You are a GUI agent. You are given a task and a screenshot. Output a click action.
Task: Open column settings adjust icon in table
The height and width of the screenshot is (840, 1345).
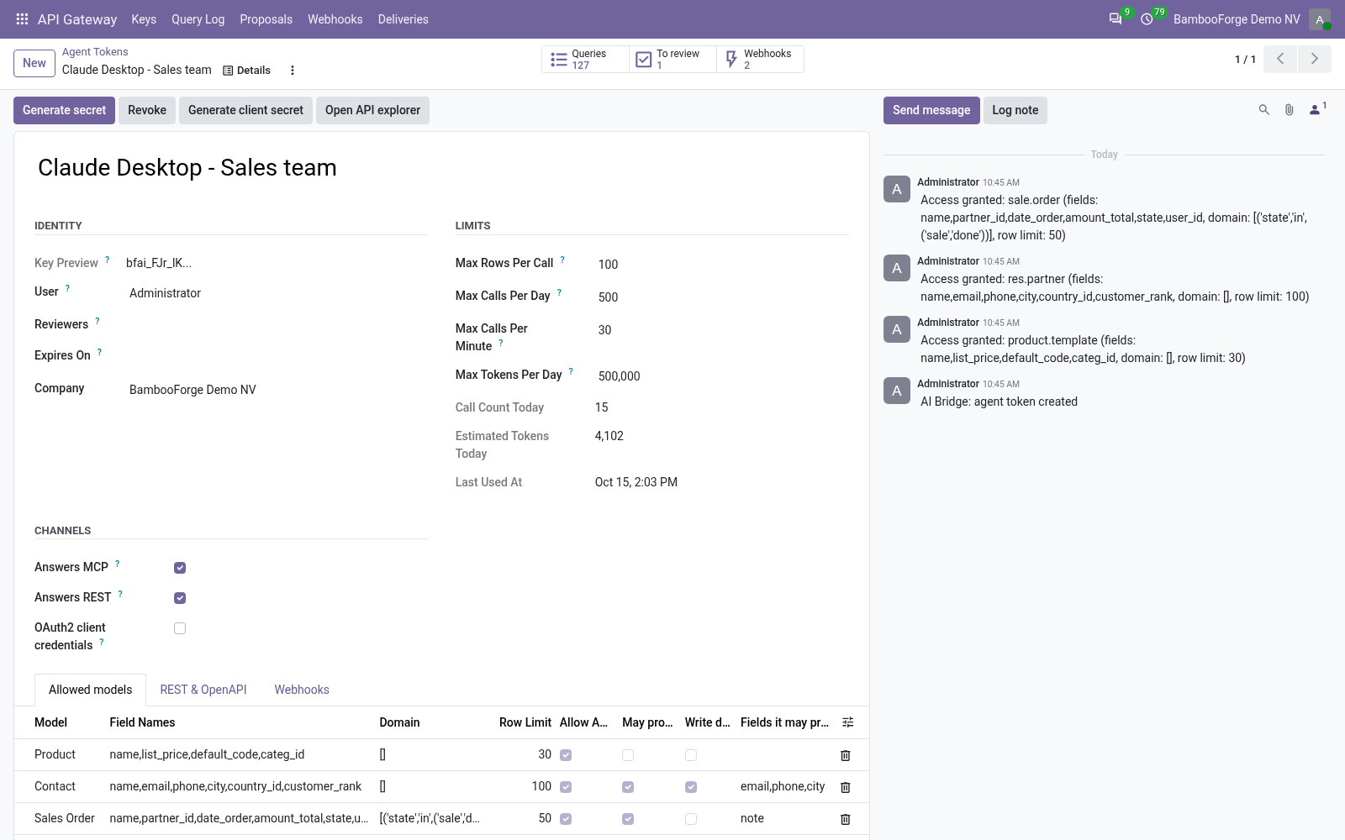[847, 722]
